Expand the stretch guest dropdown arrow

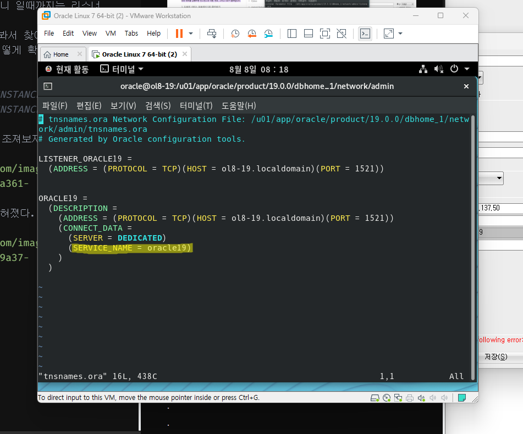pyautogui.click(x=400, y=34)
